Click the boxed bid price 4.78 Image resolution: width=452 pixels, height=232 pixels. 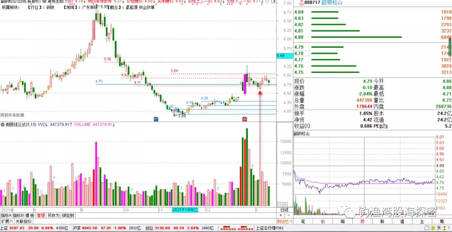[301, 53]
